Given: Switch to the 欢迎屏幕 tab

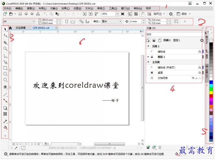Looking at the screenshot, I should (x=20, y=28).
